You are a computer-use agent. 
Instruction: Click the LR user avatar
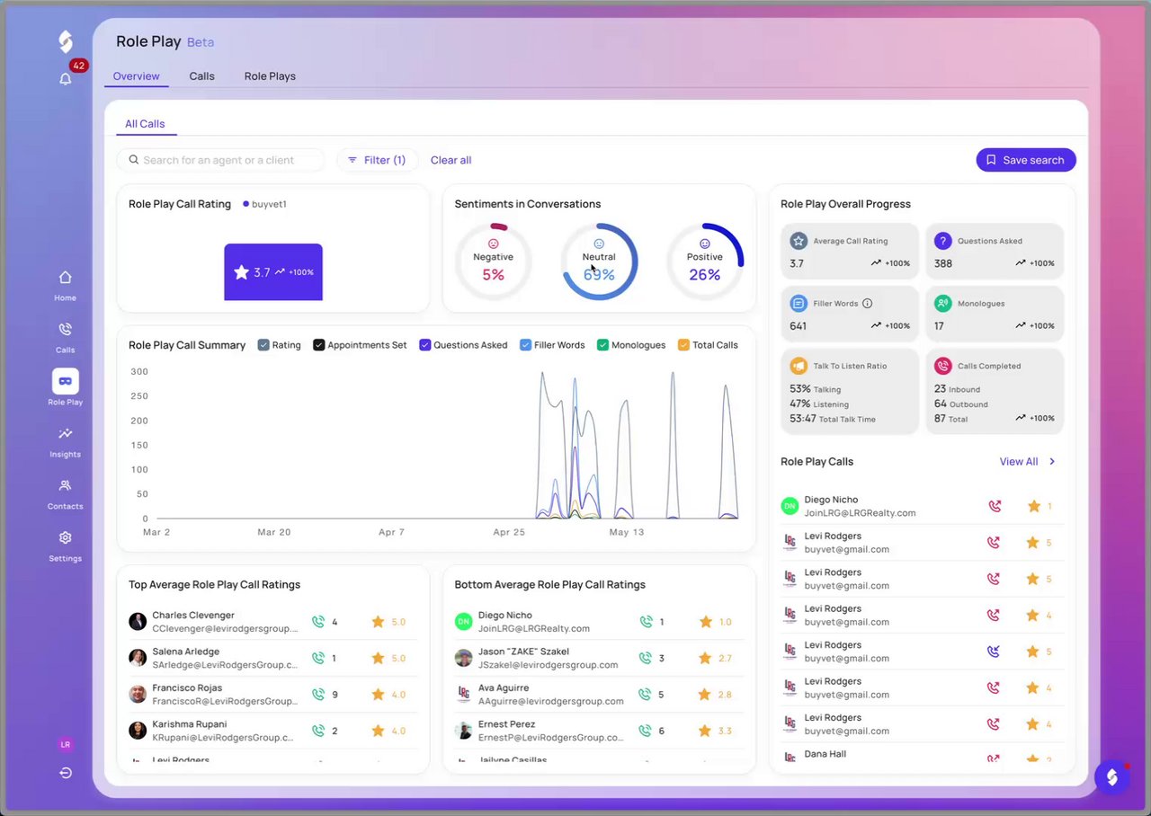(x=66, y=744)
